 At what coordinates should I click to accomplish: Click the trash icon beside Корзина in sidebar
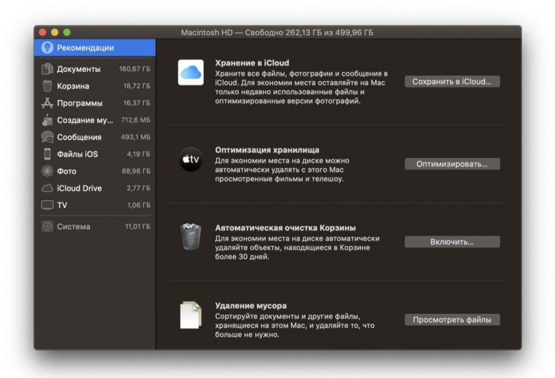click(x=47, y=86)
